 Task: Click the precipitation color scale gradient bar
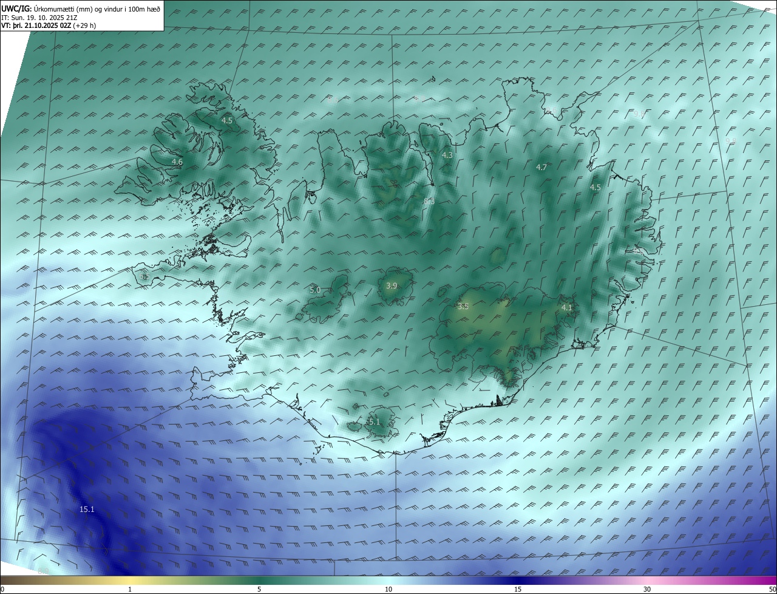tap(388, 580)
